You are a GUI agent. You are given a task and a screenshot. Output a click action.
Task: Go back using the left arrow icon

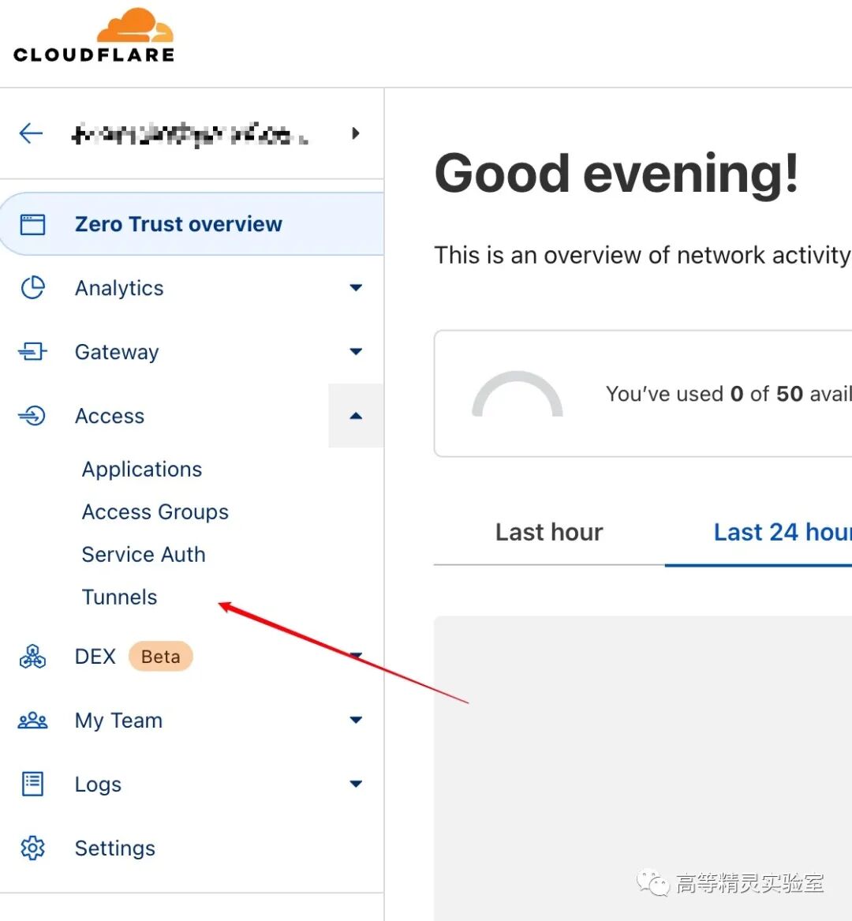coord(31,133)
